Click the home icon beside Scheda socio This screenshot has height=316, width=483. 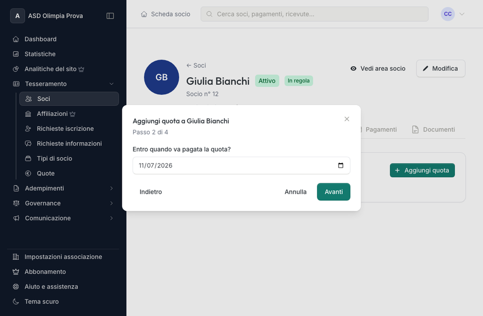144,14
